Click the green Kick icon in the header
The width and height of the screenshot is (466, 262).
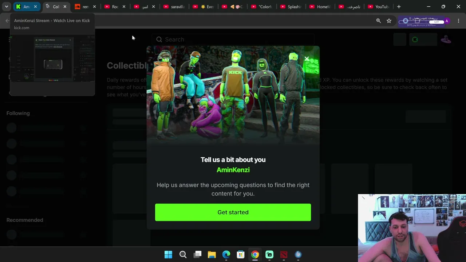[x=415, y=39]
